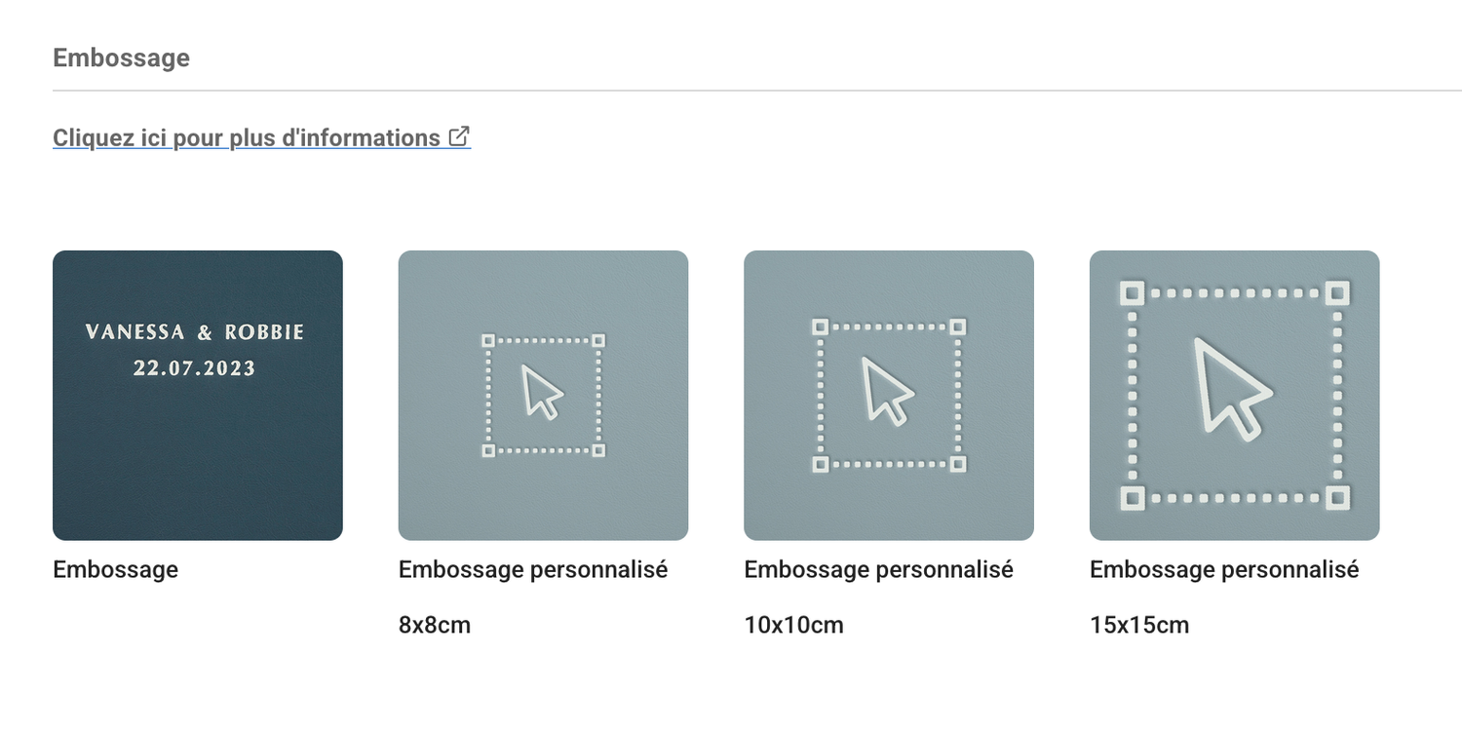
Task: Choose the 15x15cm custom embossing thumbnail
Action: tap(1234, 396)
